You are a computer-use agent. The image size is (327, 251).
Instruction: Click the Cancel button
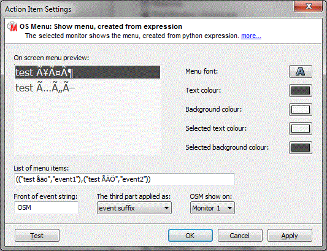point(240,236)
